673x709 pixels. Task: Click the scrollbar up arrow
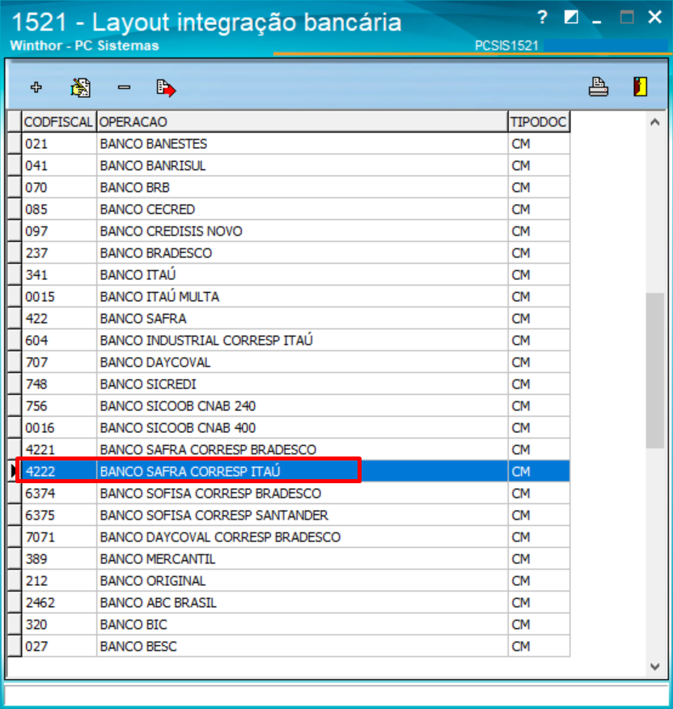[x=655, y=122]
